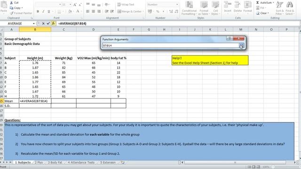301x169 pixels.
Task: Click the Percent Style icon
Action: tap(158, 11)
